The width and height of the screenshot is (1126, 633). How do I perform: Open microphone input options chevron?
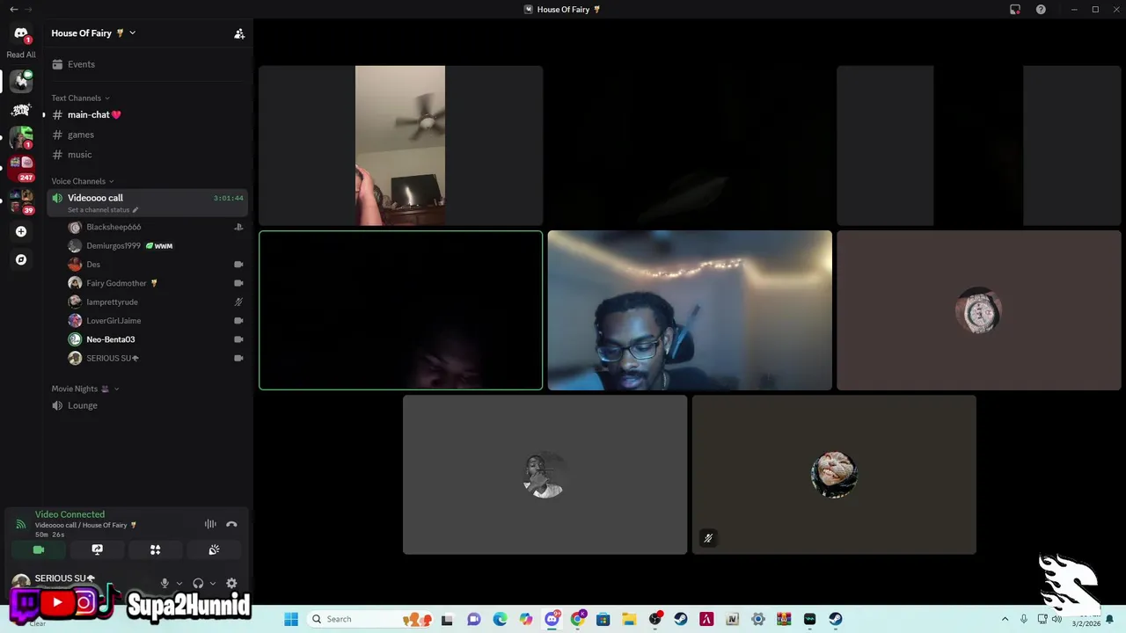coord(179,583)
